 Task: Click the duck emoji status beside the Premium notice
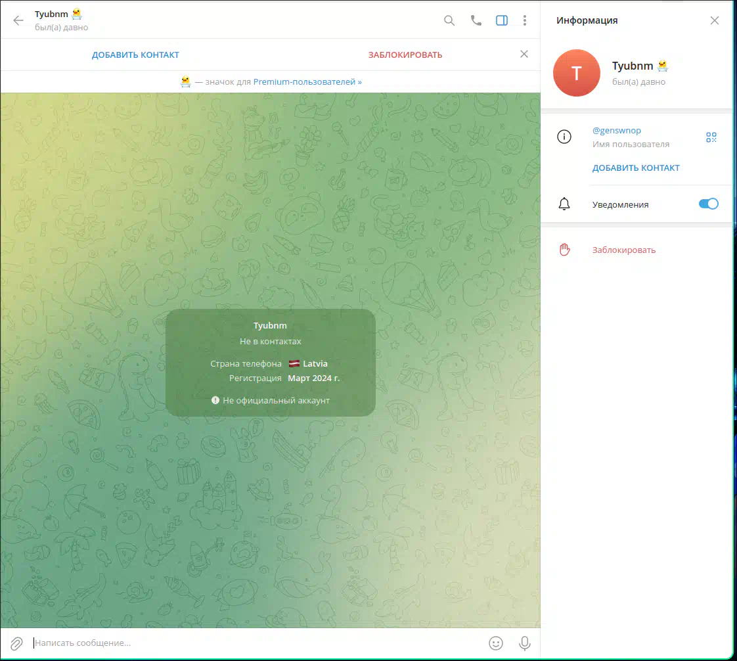pos(186,81)
